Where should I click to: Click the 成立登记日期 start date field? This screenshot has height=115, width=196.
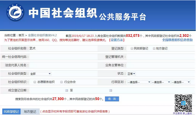coord(47,90)
